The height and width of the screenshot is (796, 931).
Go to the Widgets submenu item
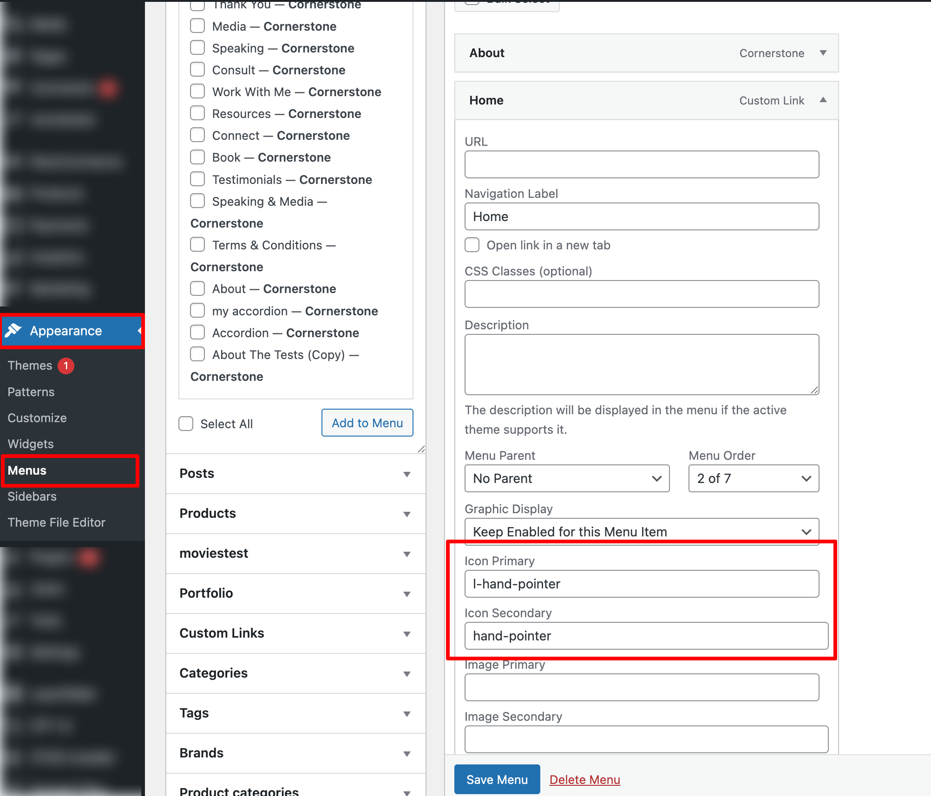[x=31, y=444]
